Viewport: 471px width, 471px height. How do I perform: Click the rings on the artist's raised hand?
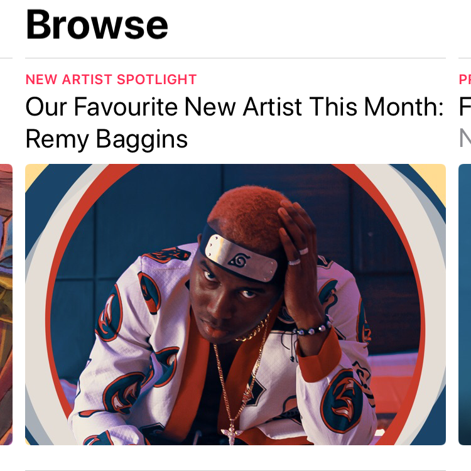coord(298,256)
